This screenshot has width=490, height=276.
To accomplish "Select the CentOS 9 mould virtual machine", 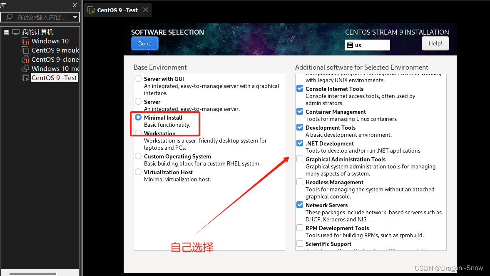I will pyautogui.click(x=55, y=50).
